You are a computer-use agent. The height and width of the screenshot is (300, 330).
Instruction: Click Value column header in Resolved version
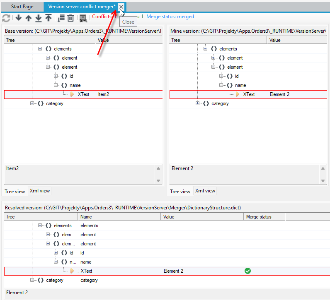pos(202,216)
